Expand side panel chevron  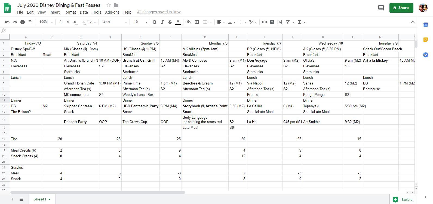[425, 197]
